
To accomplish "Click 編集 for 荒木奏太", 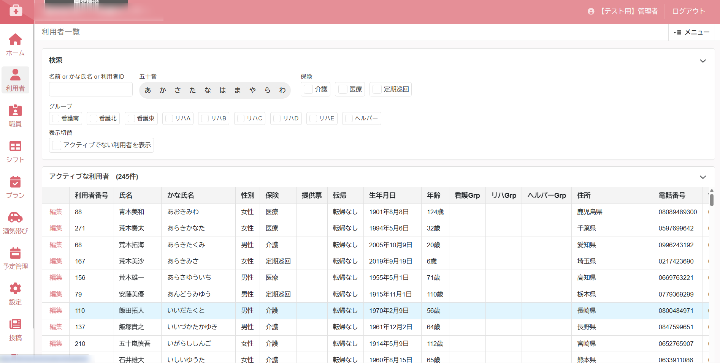I will (56, 228).
